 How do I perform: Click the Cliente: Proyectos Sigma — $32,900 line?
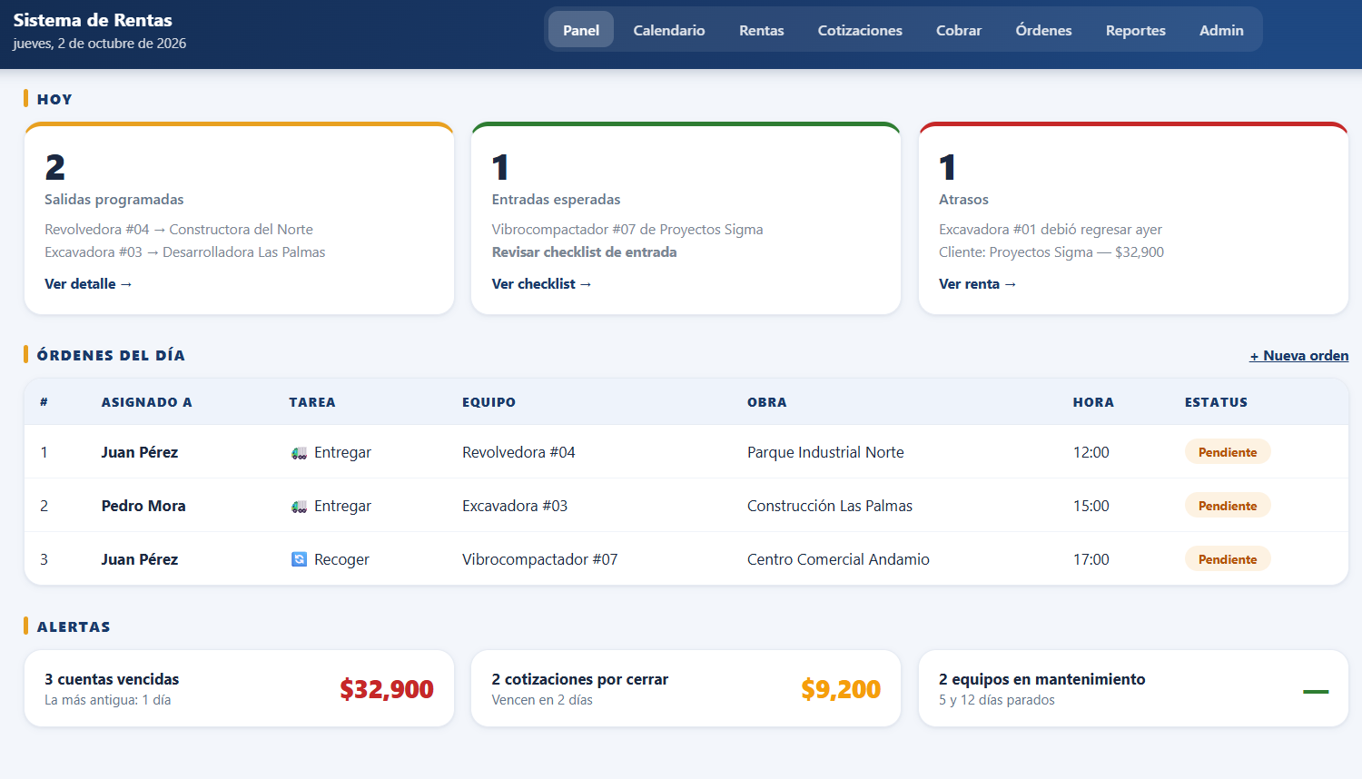1051,252
